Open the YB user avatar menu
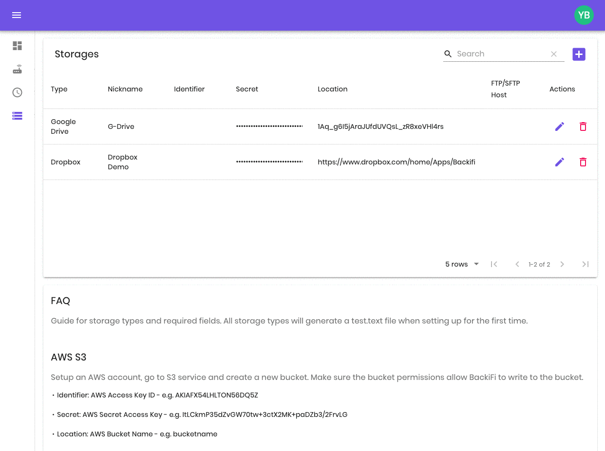Screen dimensions: 605x451 pos(584,15)
